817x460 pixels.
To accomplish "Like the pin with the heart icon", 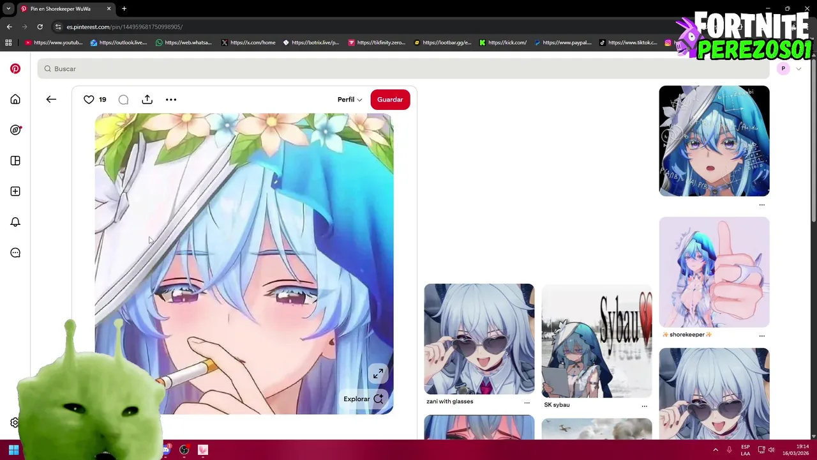I will coord(89,99).
